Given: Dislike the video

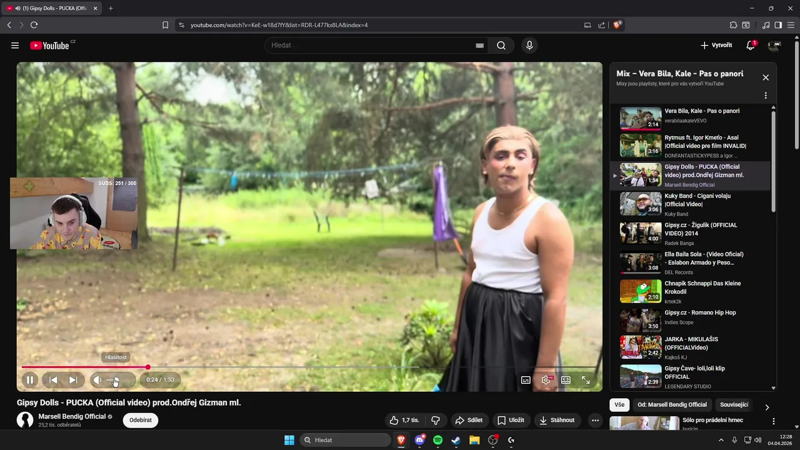Looking at the screenshot, I should [x=436, y=420].
